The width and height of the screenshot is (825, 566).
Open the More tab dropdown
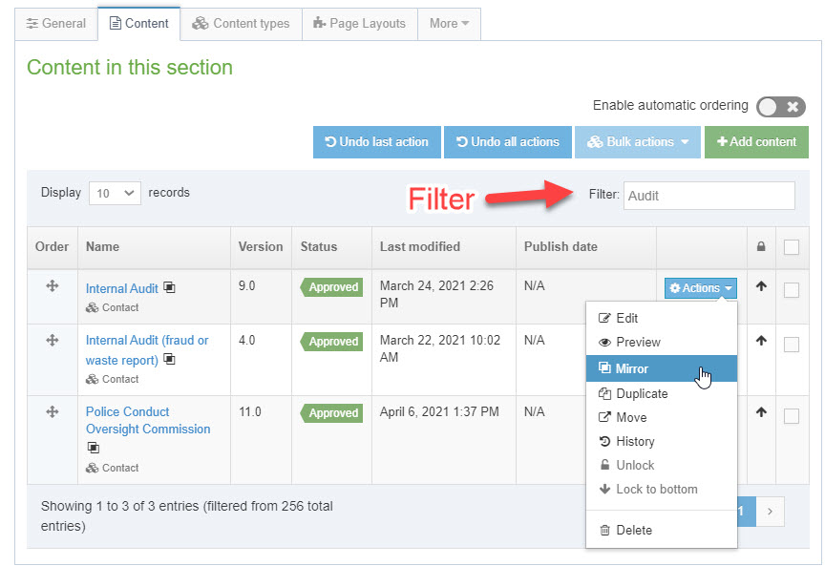point(449,24)
